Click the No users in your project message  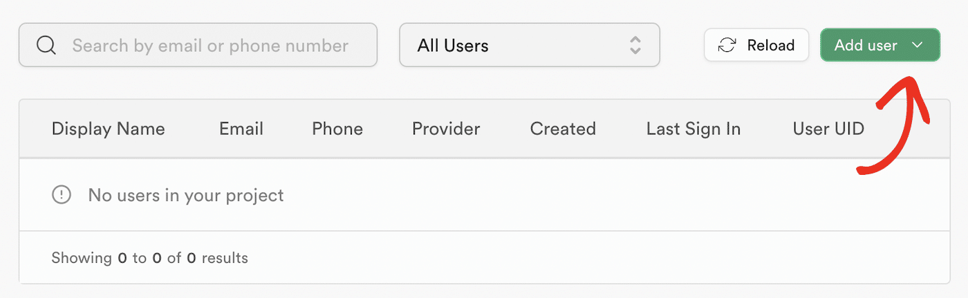(x=186, y=195)
